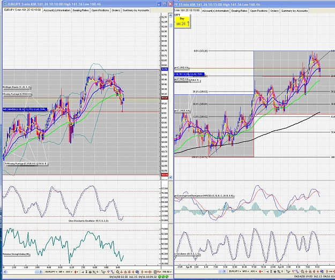Click the third green status indicator in 5 min window
This screenshot has width=335, height=280.
(x=167, y=277)
